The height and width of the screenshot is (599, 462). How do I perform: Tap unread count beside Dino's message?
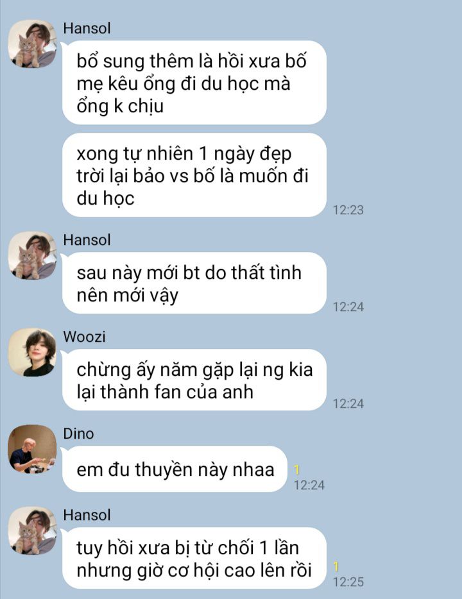[x=296, y=469]
